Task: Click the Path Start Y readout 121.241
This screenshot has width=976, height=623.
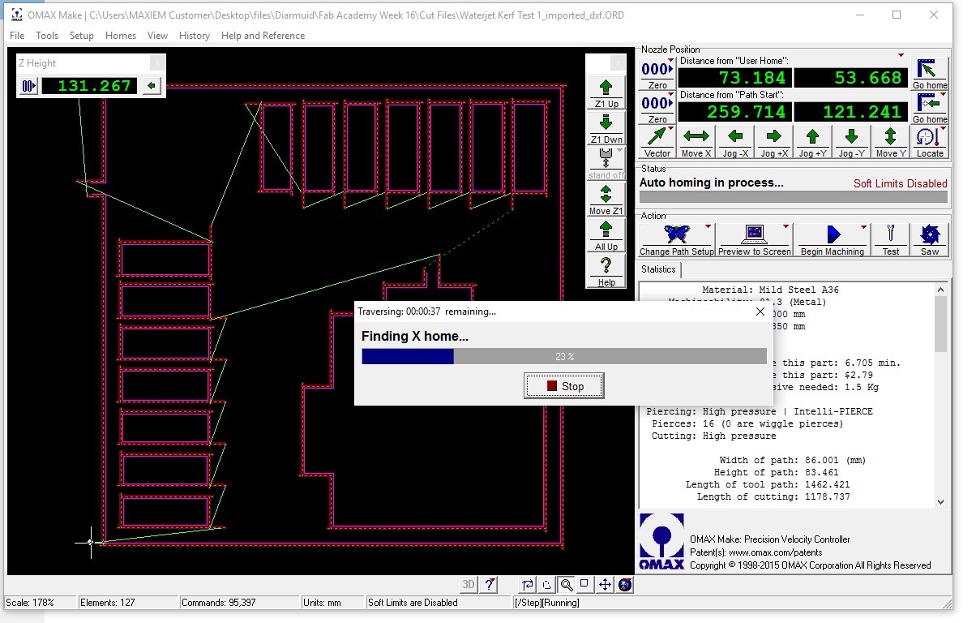Action: (x=850, y=112)
